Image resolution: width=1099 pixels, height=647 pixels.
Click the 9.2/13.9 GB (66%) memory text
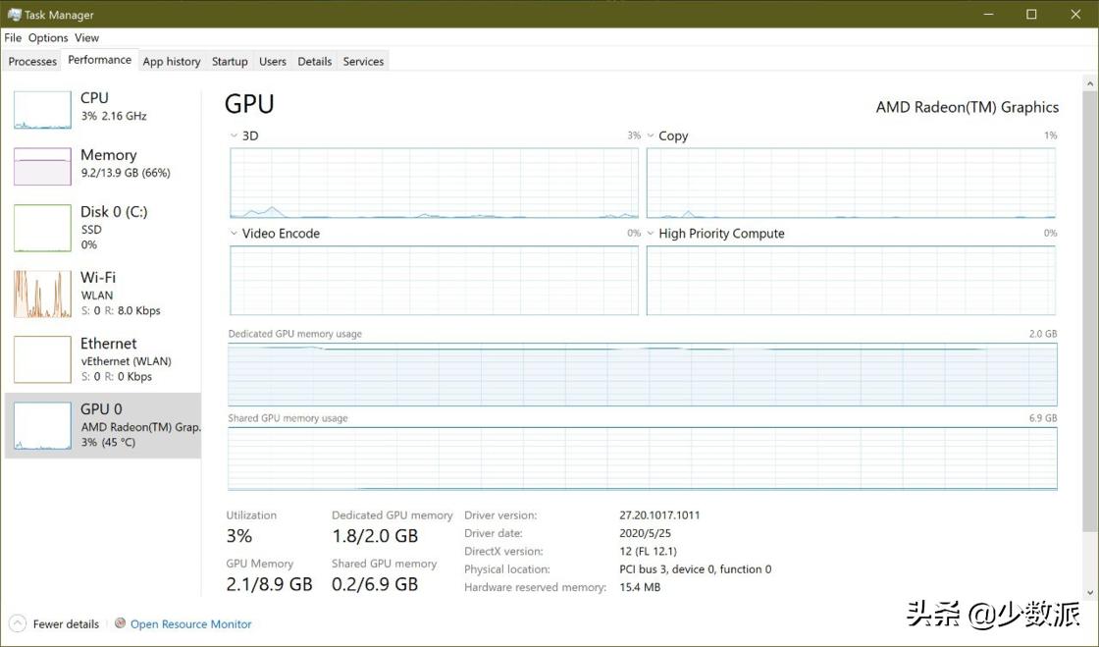[126, 173]
